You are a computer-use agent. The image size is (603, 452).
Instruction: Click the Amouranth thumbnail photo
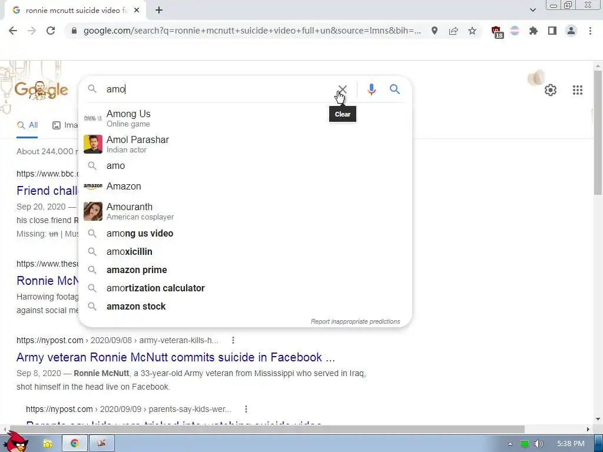point(93,211)
